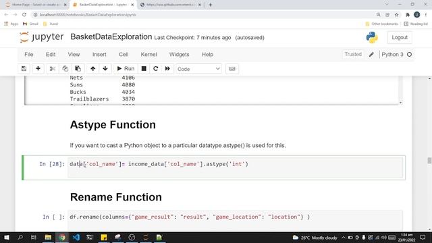
Task: Restart the kernel with circular arrow icon
Action: (x=156, y=69)
